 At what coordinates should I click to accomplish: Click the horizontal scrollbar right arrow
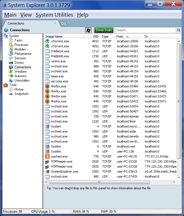click(174, 182)
